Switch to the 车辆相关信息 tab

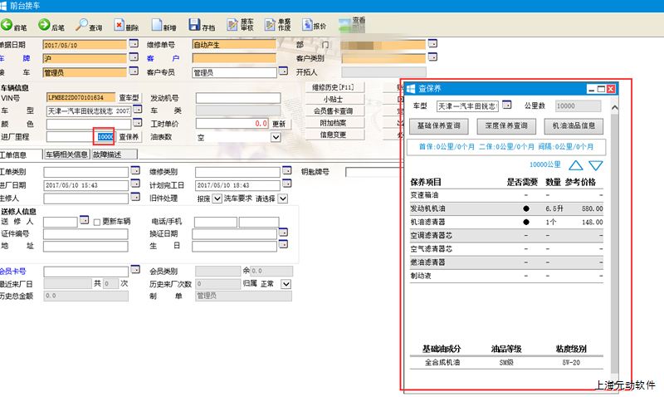click(66, 154)
